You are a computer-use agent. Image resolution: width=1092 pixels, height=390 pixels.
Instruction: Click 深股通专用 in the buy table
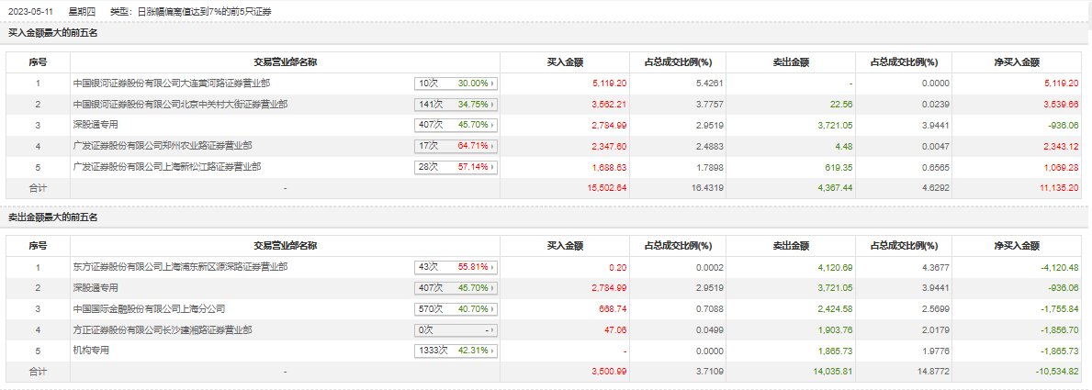coord(96,125)
